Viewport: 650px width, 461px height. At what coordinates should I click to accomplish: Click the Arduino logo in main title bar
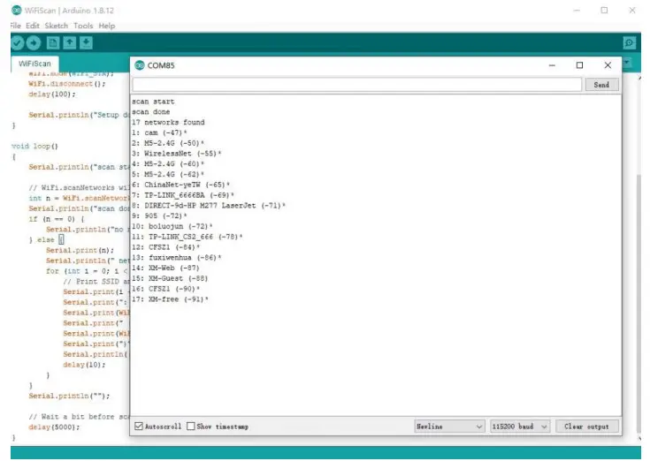tap(18, 10)
